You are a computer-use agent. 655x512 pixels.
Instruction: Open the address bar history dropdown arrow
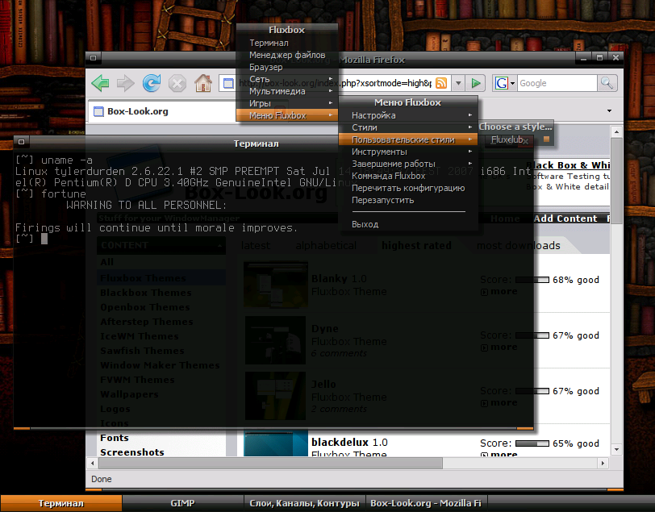pyautogui.click(x=458, y=83)
